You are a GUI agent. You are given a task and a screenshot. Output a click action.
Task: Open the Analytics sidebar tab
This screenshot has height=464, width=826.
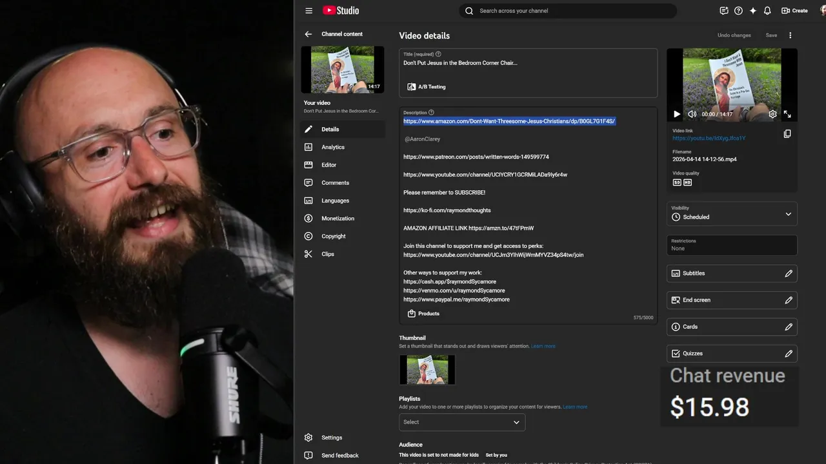343,147
